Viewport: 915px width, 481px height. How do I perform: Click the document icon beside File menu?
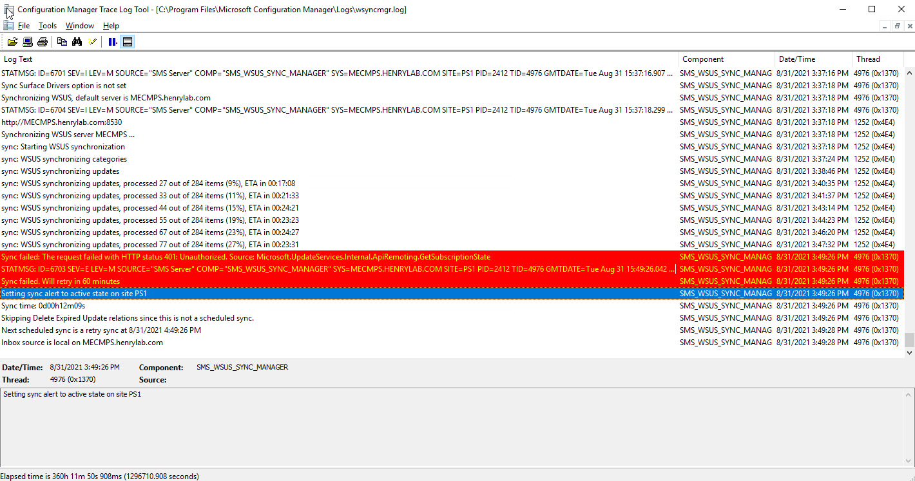click(7, 26)
